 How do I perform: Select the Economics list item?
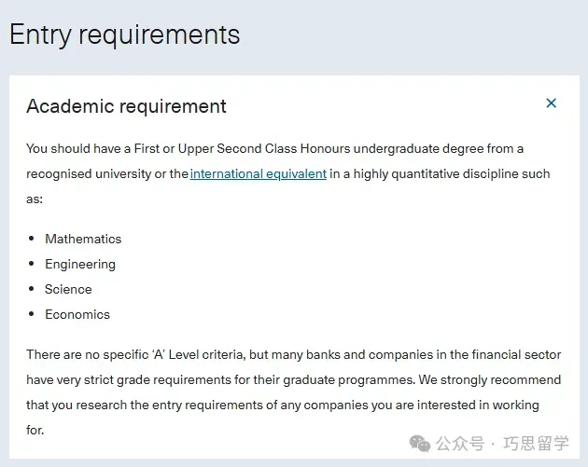[x=77, y=315]
